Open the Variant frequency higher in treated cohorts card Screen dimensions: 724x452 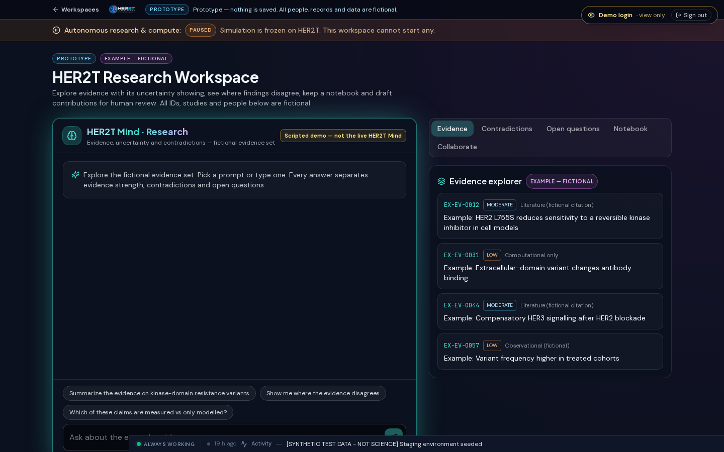550,352
